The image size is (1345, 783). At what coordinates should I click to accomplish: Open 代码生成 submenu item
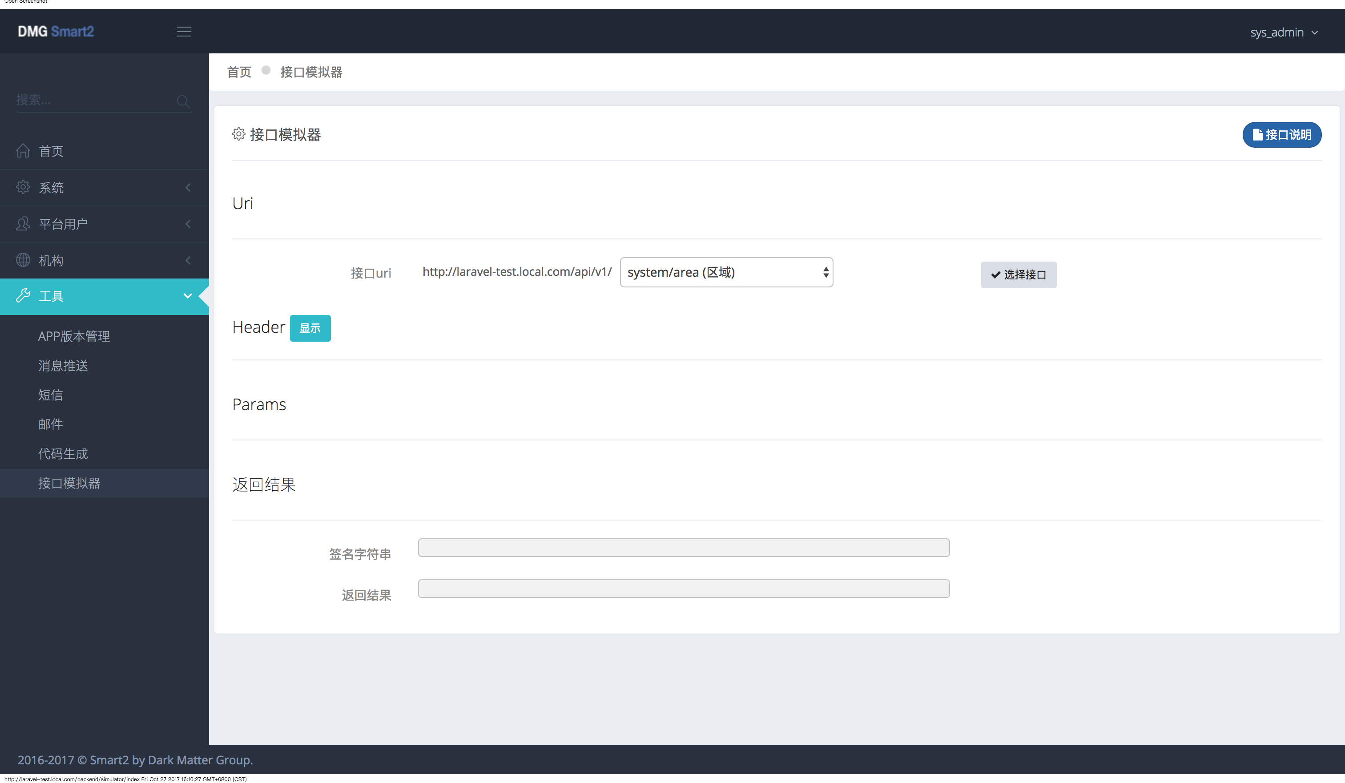coord(63,454)
